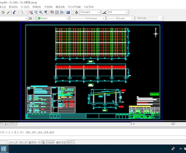Click the blue Help question mark icon
This screenshot has width=186, height=153.
68,12
